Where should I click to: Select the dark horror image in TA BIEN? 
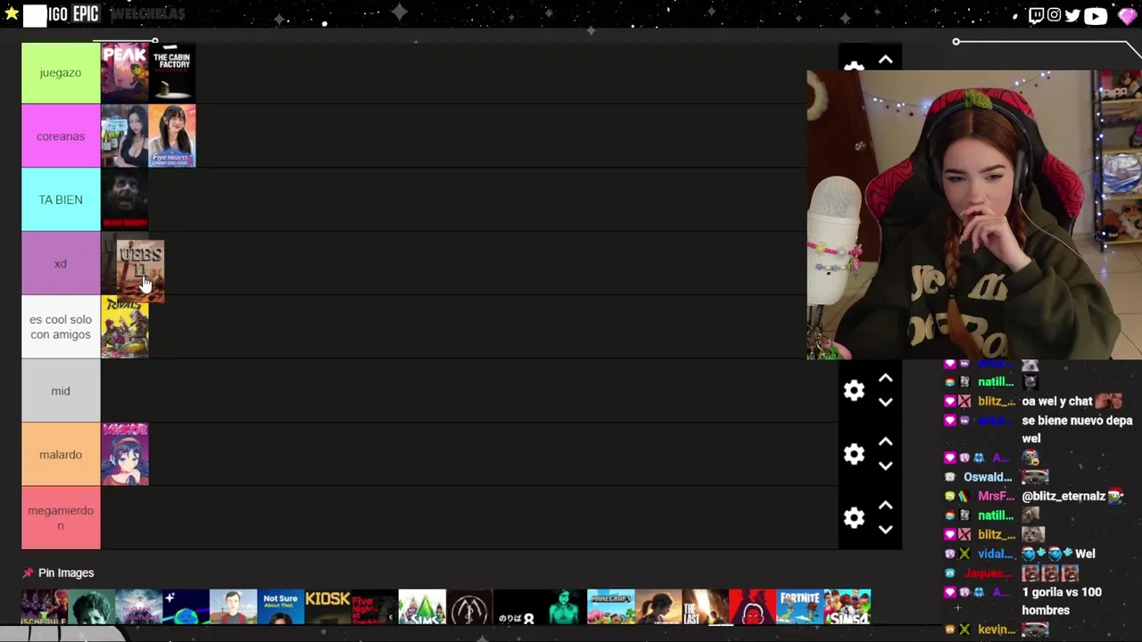click(125, 200)
